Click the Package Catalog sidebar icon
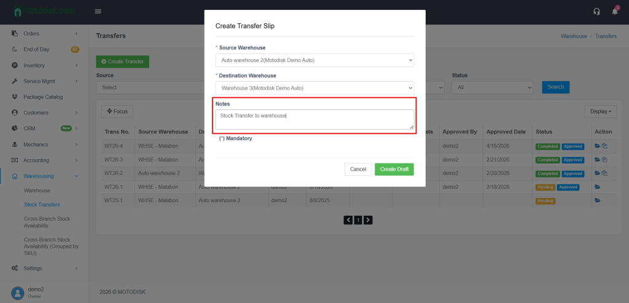Screen dimensions: 629x303 click(15, 97)
